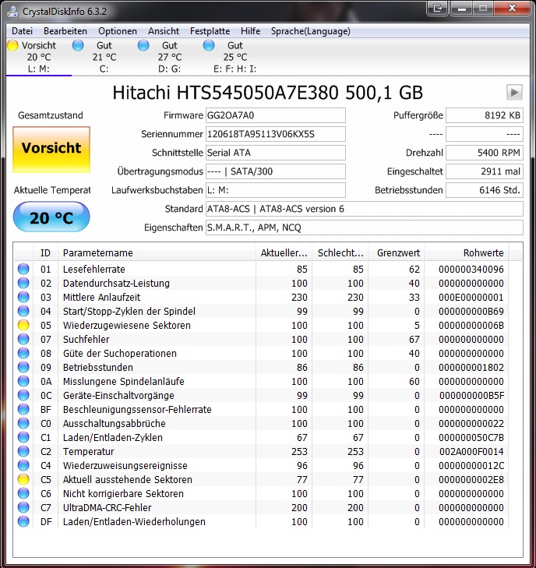The height and width of the screenshot is (568, 536).
Task: Click blue icon for Start/Stopp-Zyklen der Spindel
Action: coord(23,311)
